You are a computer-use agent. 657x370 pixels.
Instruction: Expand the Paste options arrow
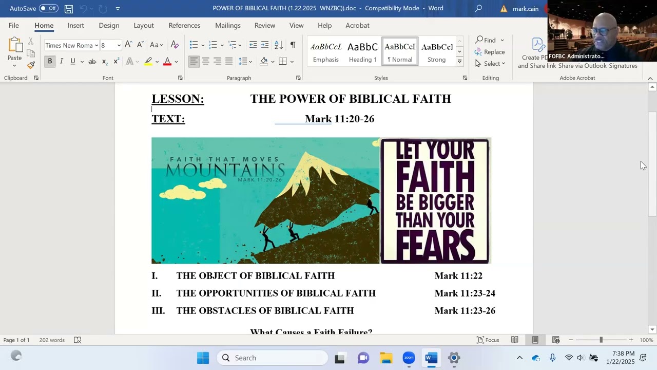pos(14,66)
